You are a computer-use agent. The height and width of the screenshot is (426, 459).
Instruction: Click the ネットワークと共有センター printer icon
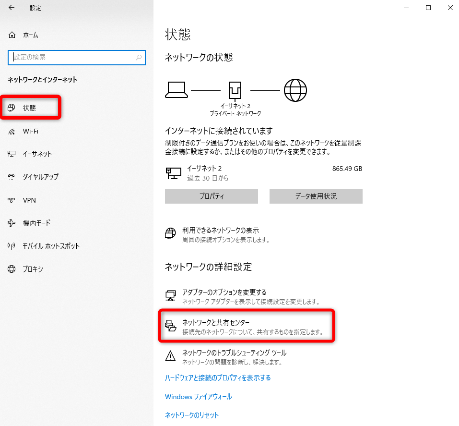click(x=171, y=326)
